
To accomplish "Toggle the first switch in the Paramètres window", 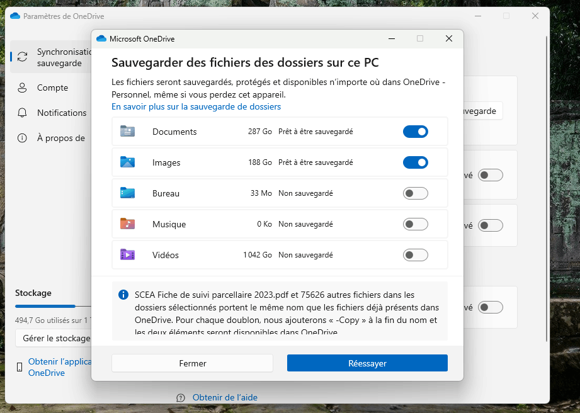I will pos(490,175).
